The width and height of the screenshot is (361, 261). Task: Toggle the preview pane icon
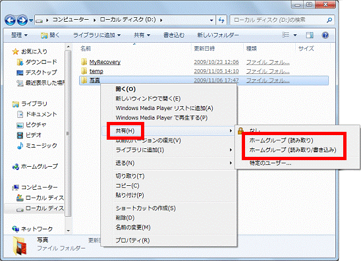(310, 35)
